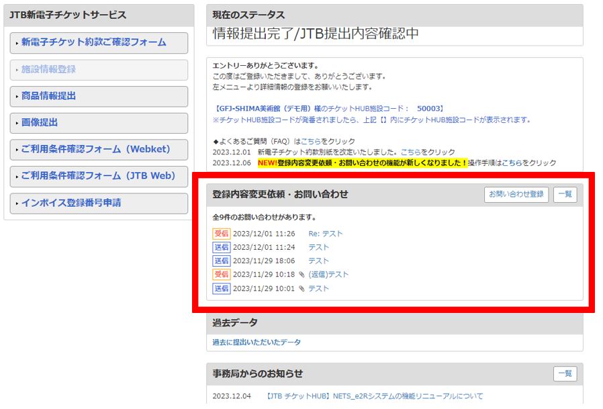Click 送信 badge on 2023/11/29 18:06 row
The image size is (603, 409).
[x=221, y=261]
